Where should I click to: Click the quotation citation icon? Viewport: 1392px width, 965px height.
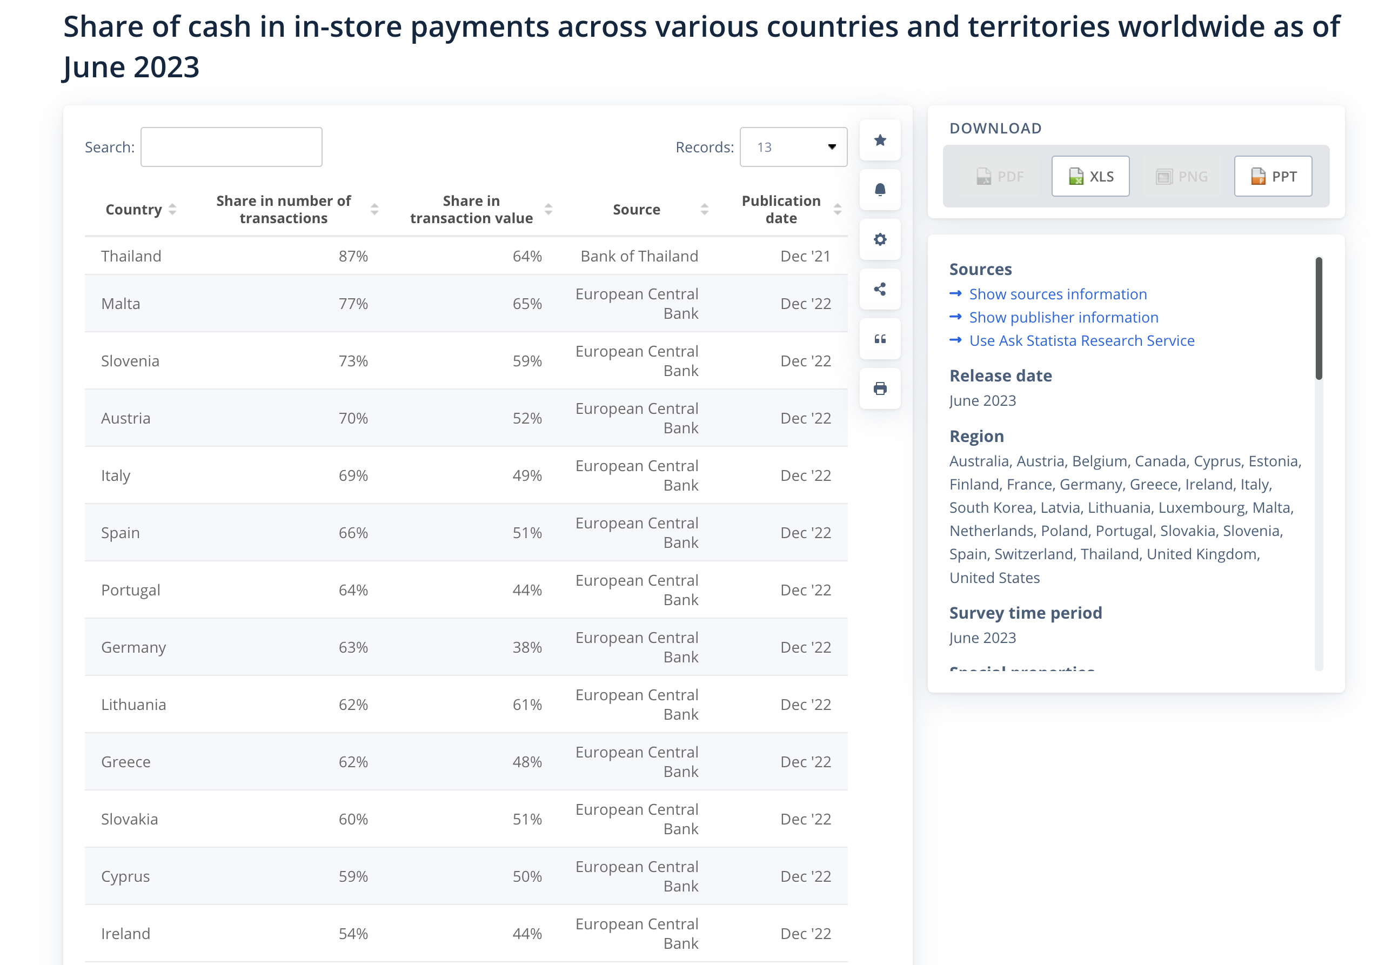pos(880,339)
